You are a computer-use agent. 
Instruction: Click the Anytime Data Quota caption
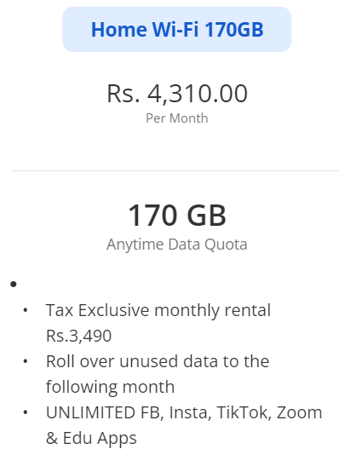pyautogui.click(x=177, y=245)
